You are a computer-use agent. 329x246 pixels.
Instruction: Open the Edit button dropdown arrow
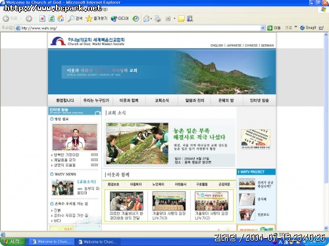click(174, 18)
